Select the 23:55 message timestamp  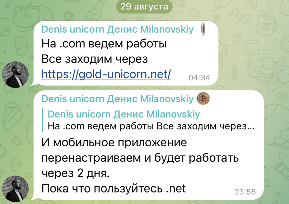coord(245,192)
